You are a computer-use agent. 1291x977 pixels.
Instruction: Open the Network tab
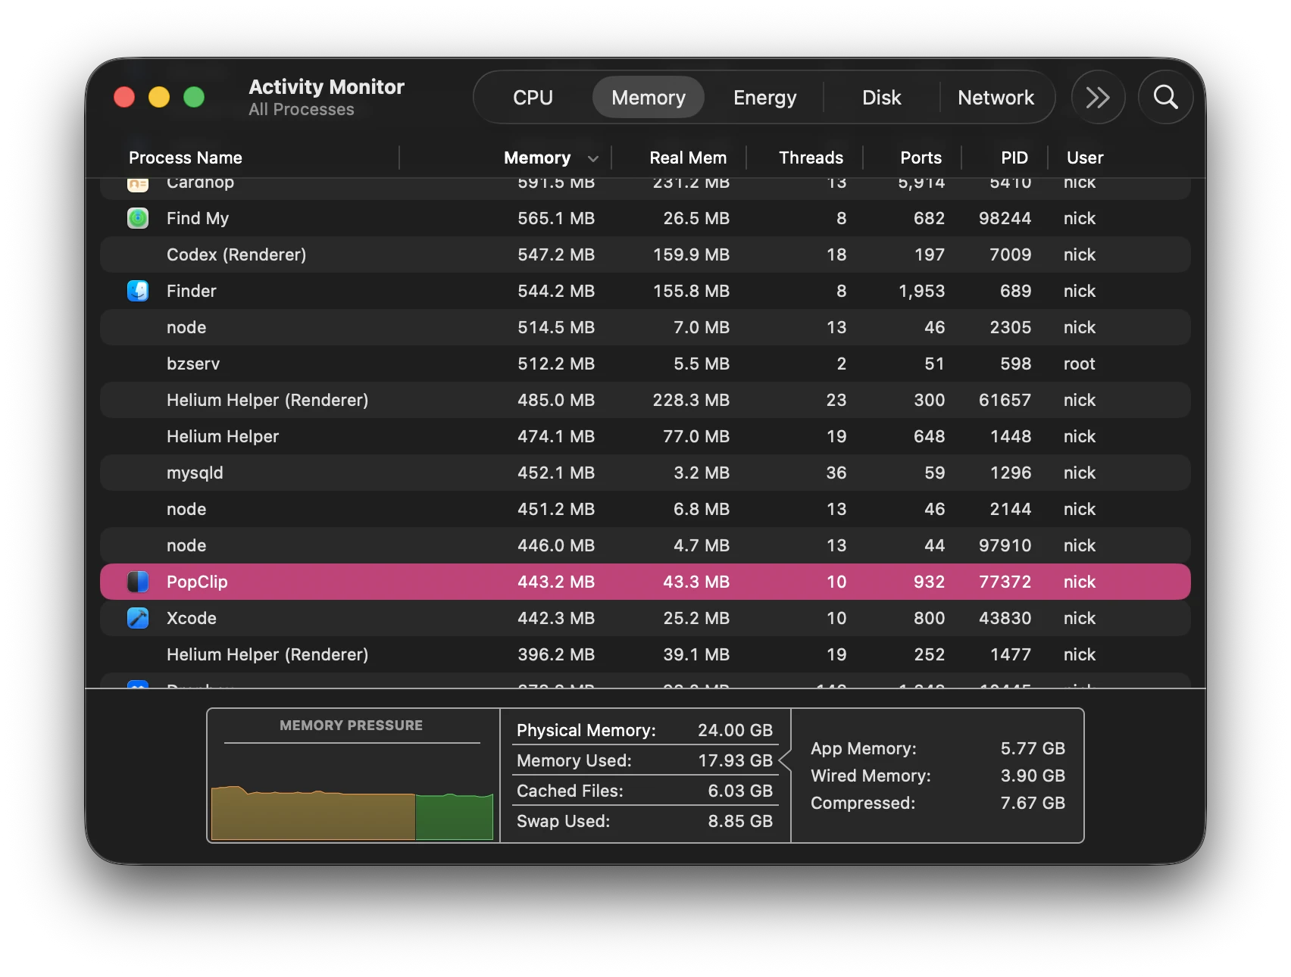996,97
